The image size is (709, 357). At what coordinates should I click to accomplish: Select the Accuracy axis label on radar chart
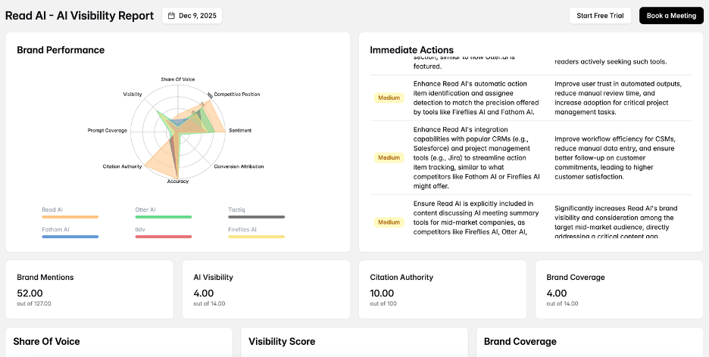(x=178, y=182)
